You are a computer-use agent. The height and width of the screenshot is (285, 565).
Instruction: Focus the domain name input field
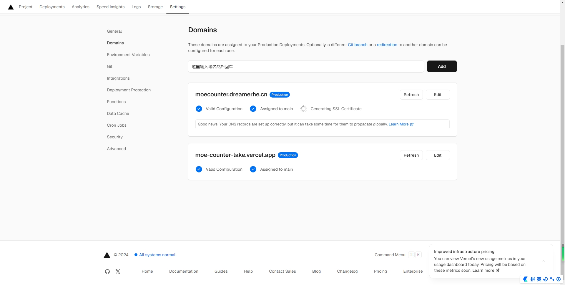point(306,66)
